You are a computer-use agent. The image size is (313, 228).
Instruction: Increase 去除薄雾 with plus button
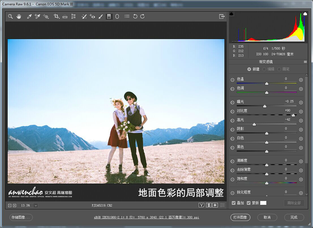click(301, 170)
